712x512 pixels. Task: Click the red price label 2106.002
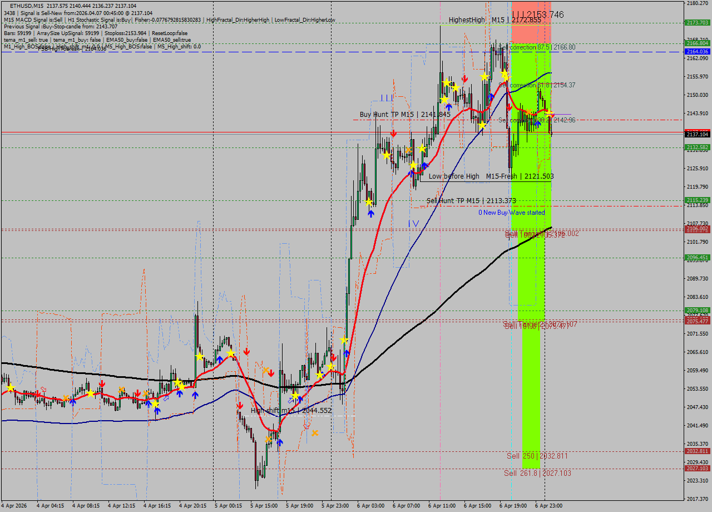pyautogui.click(x=697, y=229)
